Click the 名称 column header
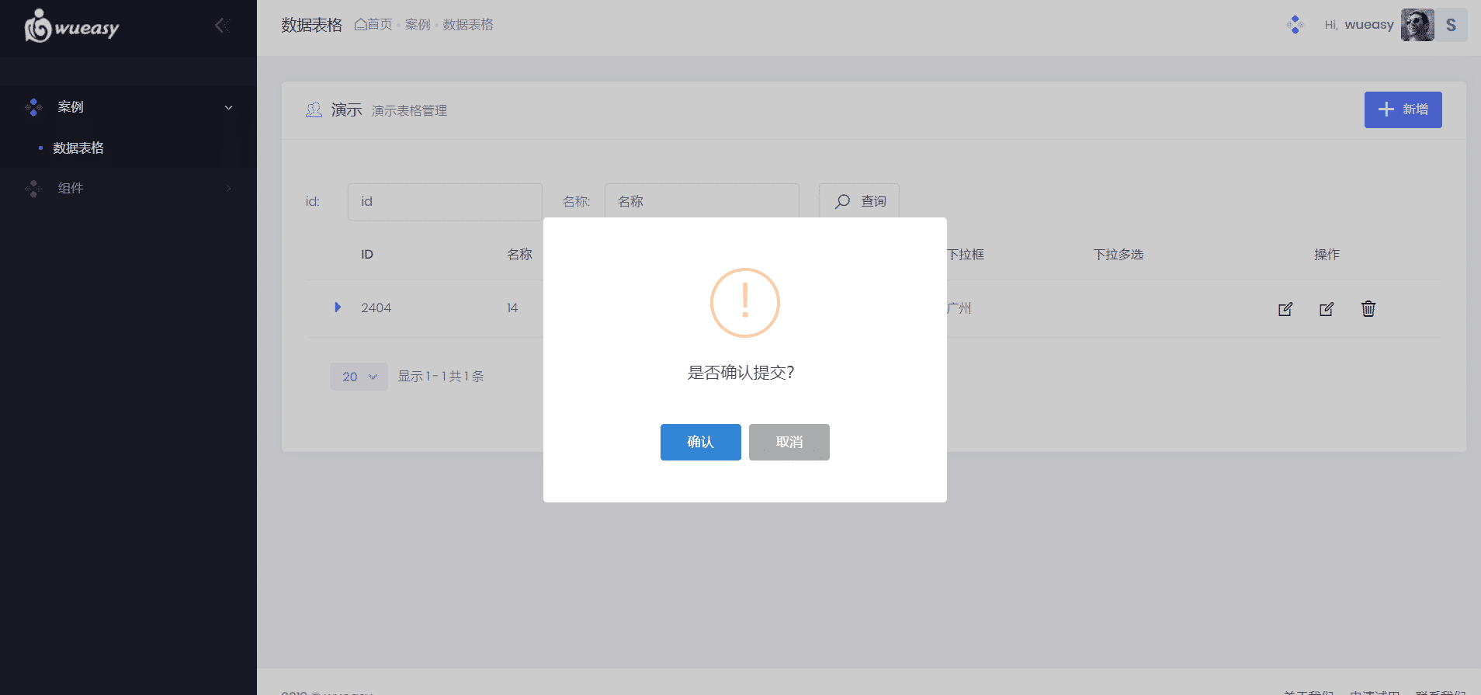Screen dimensions: 1481x695 (x=519, y=255)
